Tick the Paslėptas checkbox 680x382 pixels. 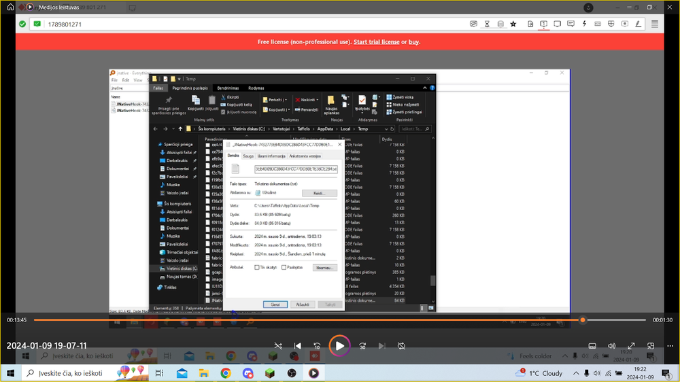[284, 268]
